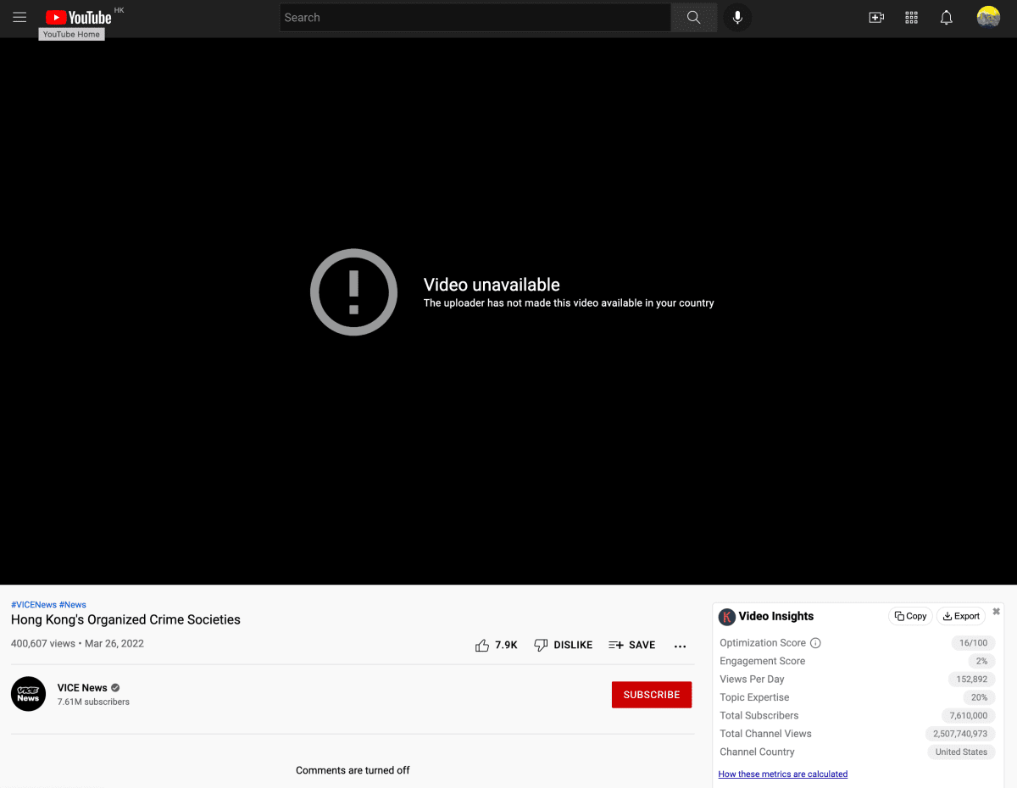Click the YouTube logo
The image size is (1017, 788).
(79, 17)
